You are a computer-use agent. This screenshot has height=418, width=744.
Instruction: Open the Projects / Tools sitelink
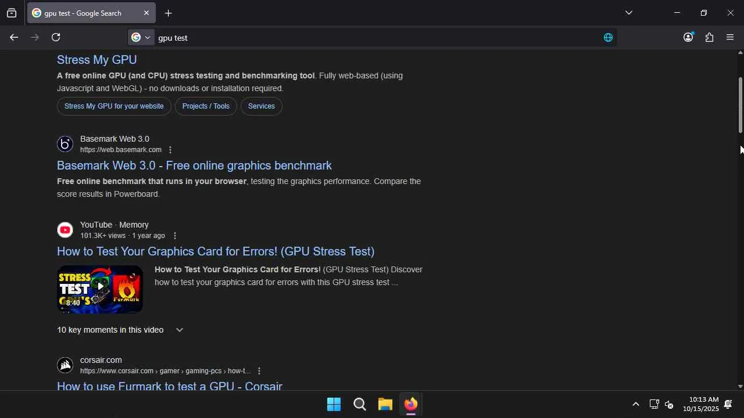pyautogui.click(x=206, y=106)
